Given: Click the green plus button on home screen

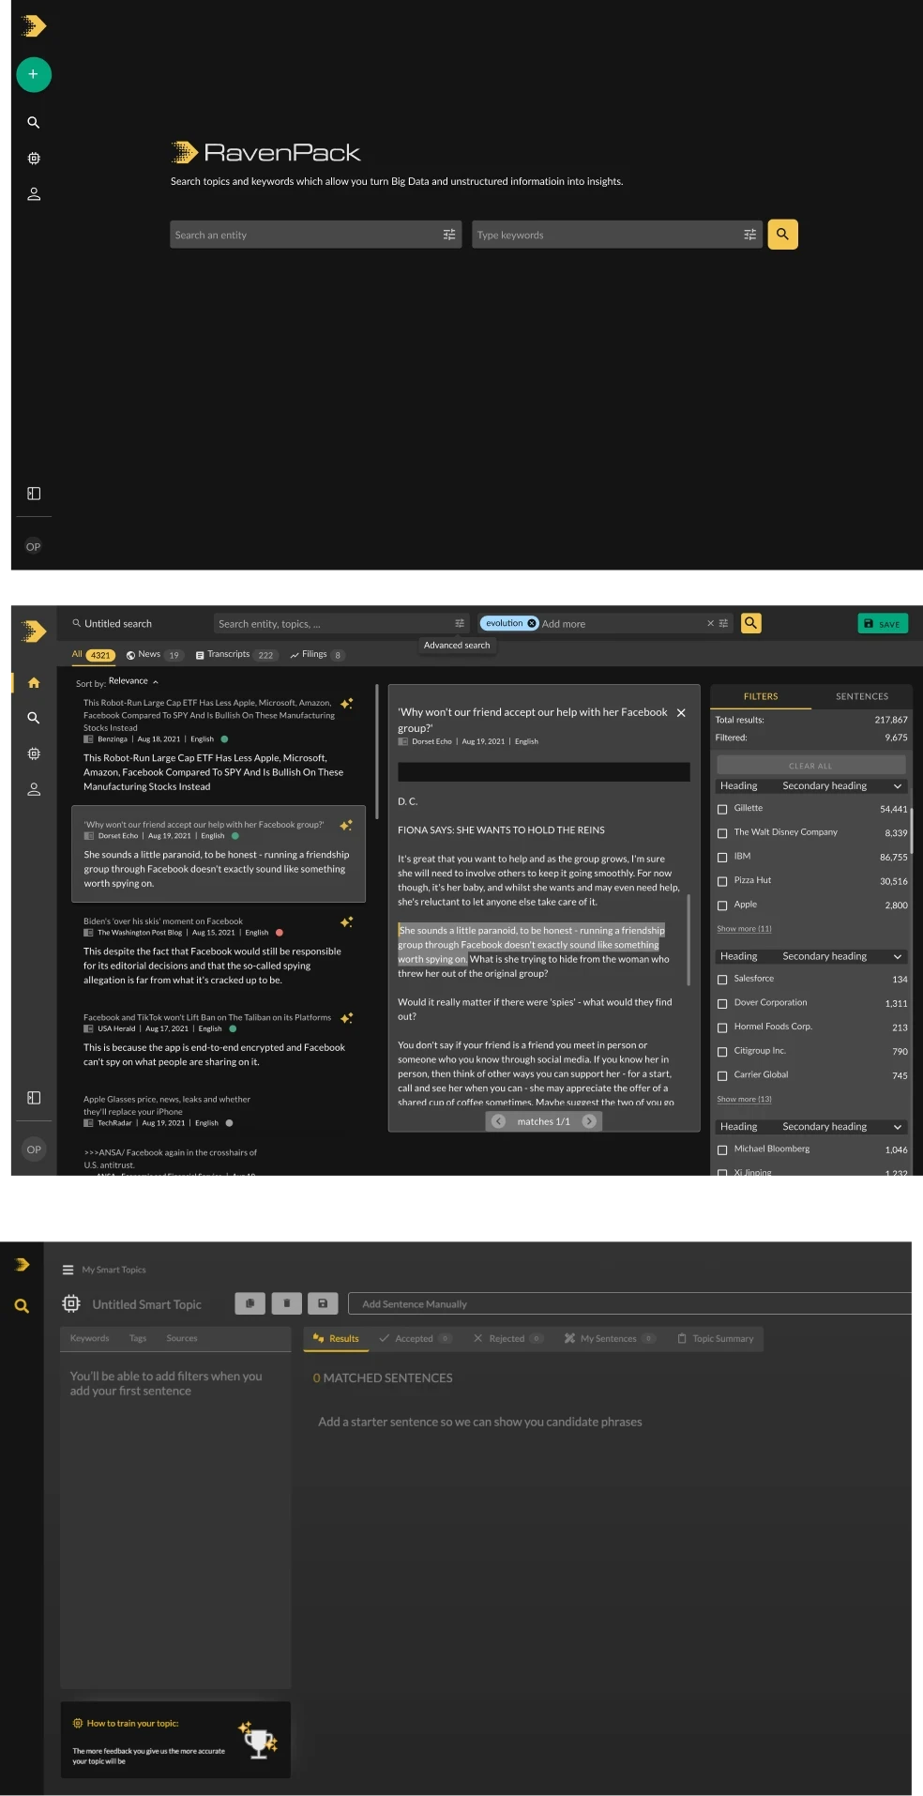Looking at the screenshot, I should click(x=34, y=74).
